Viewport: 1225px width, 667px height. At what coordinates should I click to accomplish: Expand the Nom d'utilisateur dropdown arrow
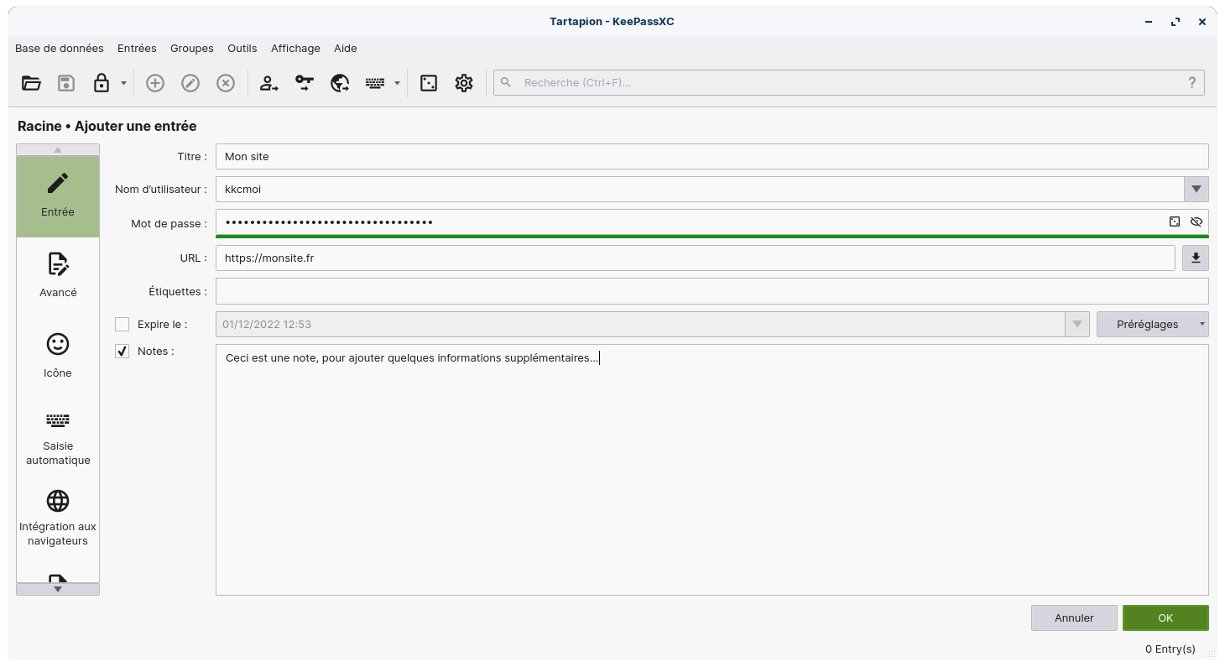coord(1196,190)
